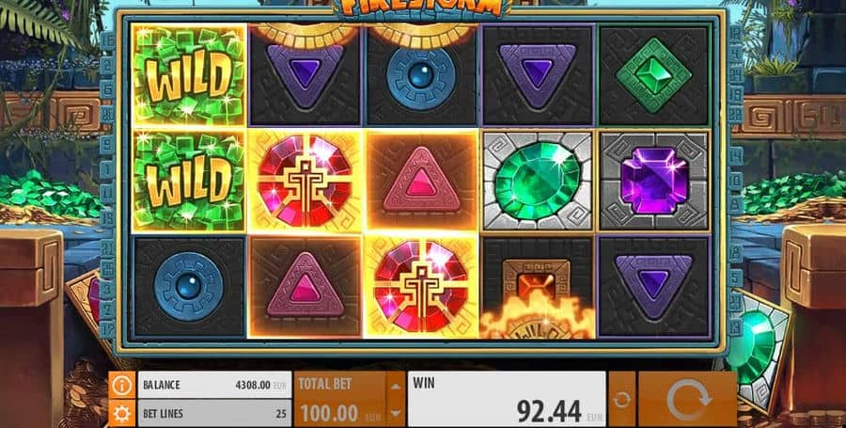Click the red gem symbol on the second reel
This screenshot has width=846, height=428.
pyautogui.click(x=305, y=181)
